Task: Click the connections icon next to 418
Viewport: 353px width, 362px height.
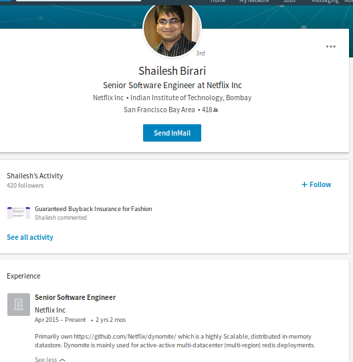Action: [215, 110]
